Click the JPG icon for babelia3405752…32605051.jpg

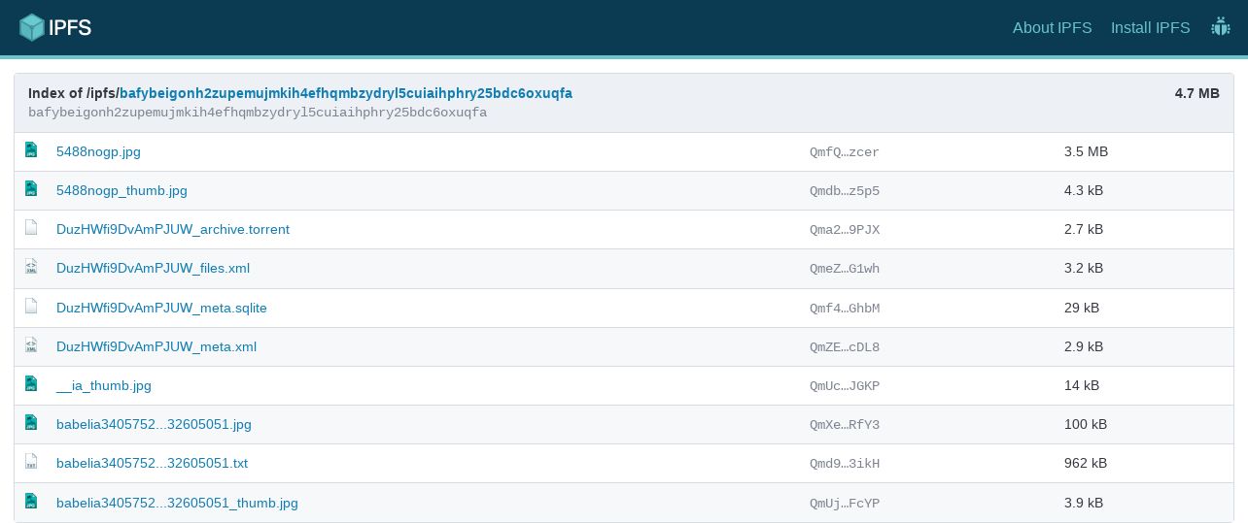31,422
